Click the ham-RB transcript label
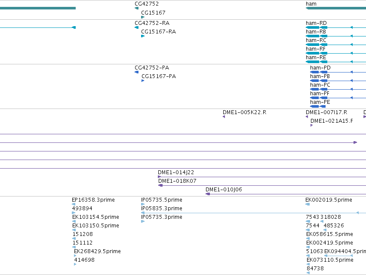The image size is (366, 275). tap(316, 32)
